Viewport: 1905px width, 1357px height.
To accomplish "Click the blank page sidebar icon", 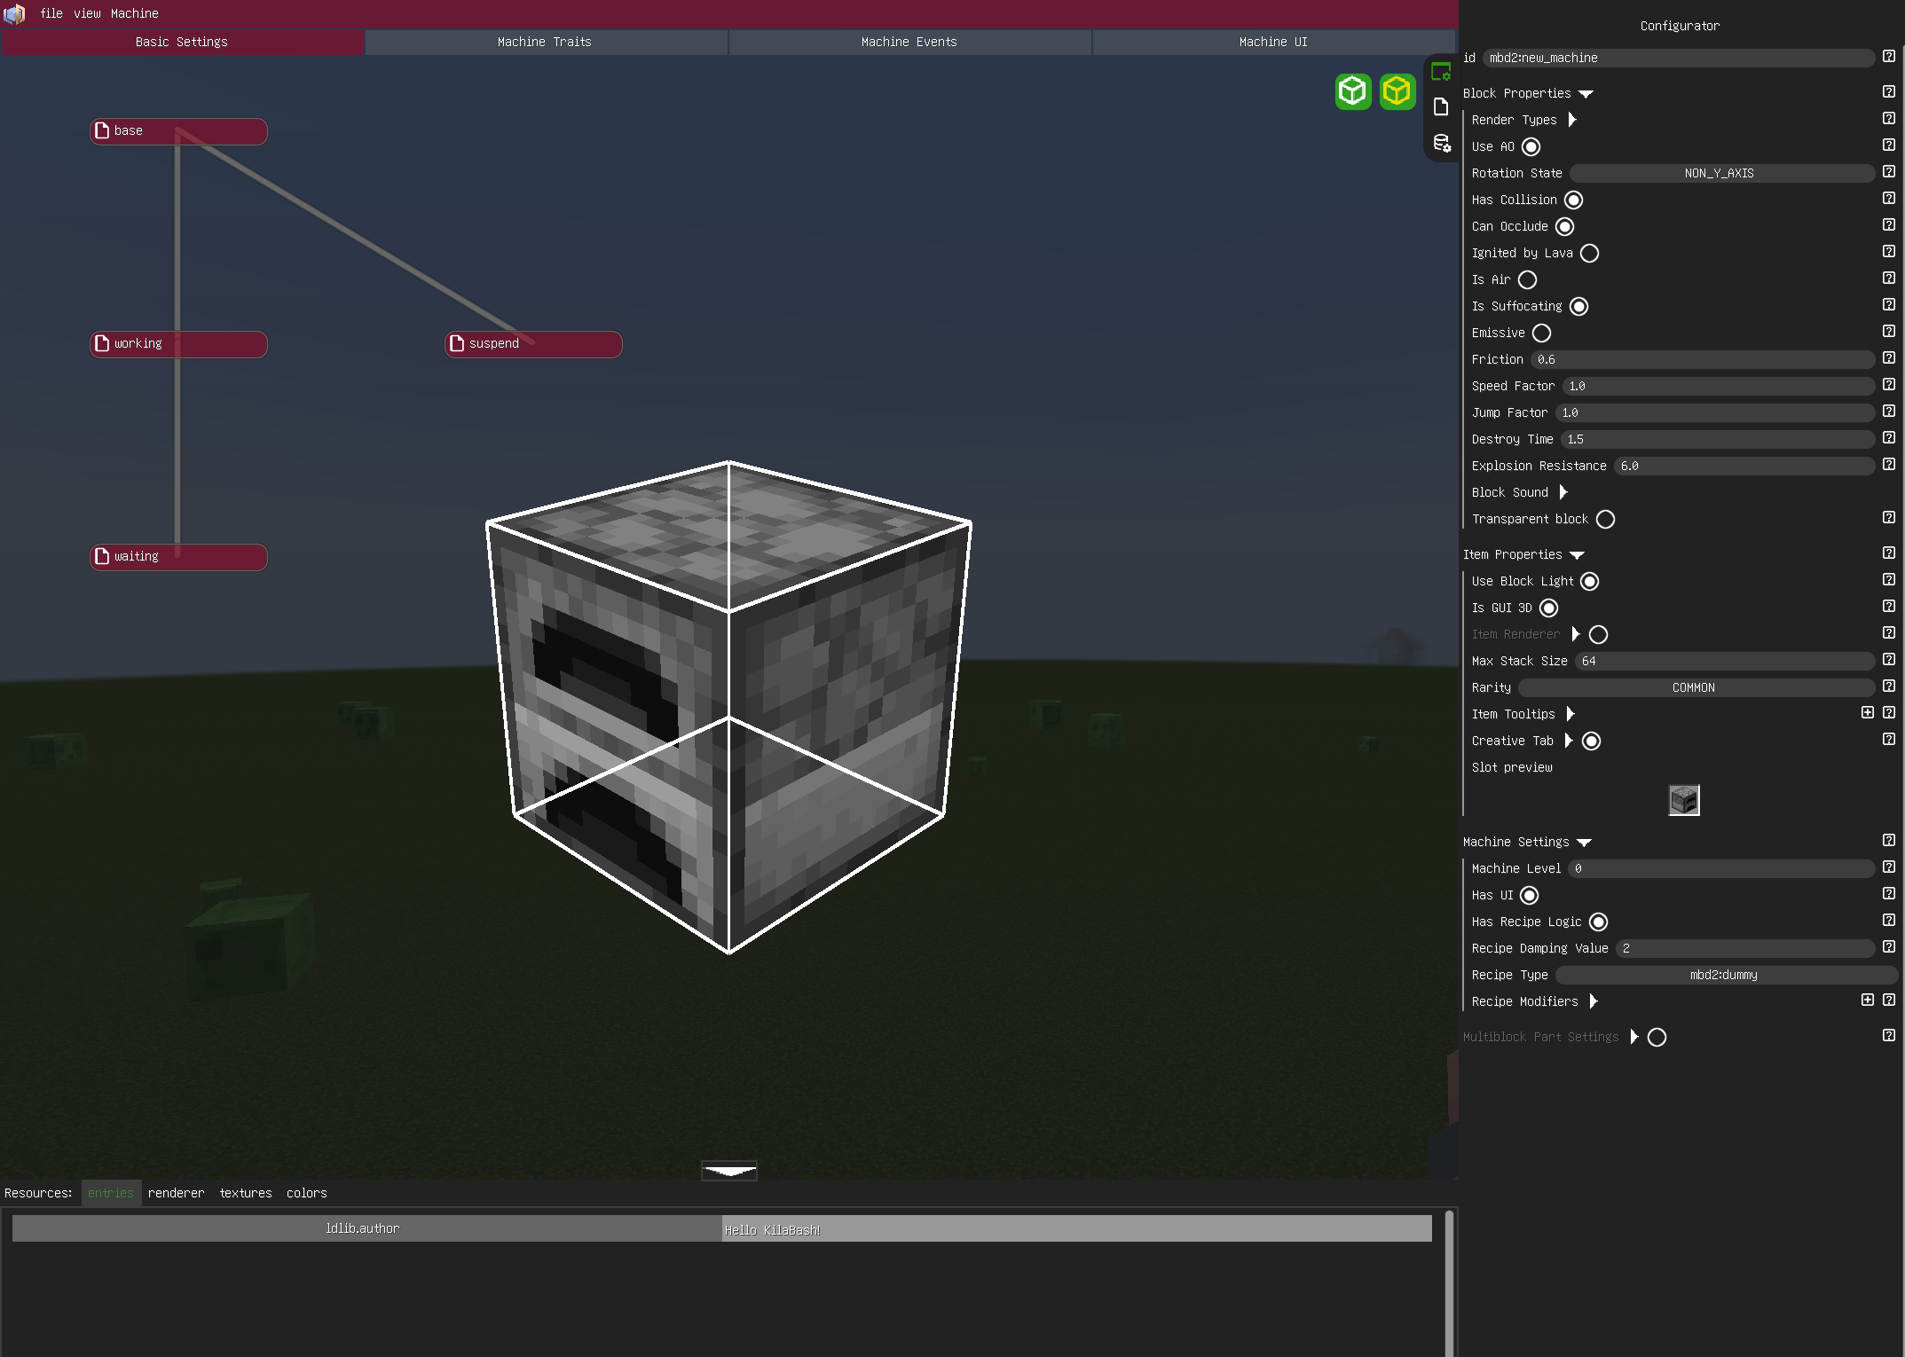I will [x=1441, y=107].
